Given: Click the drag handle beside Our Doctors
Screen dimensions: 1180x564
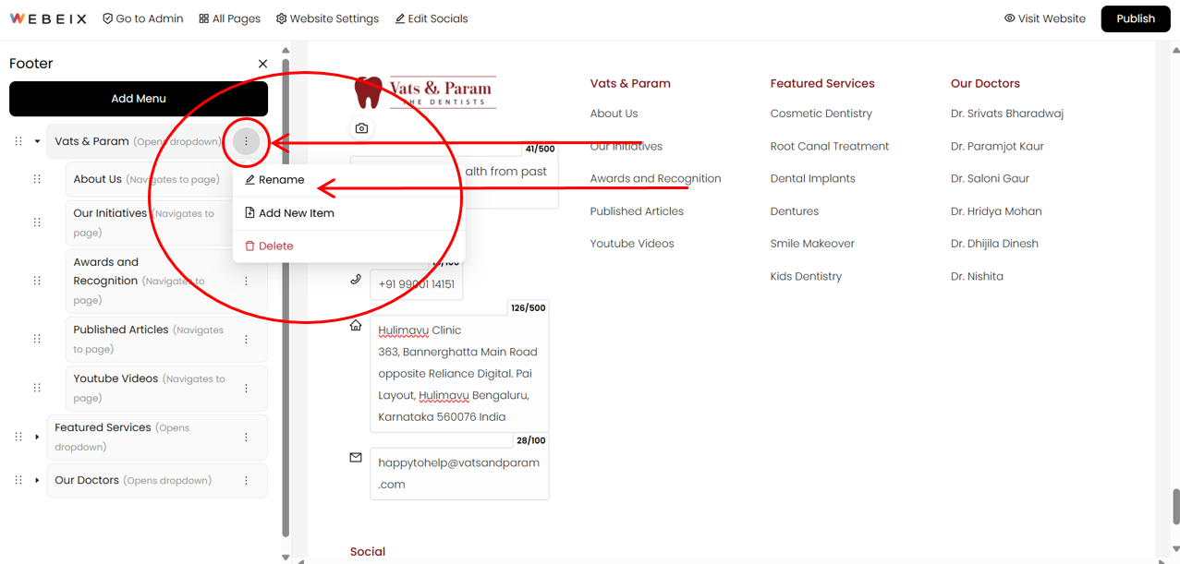Looking at the screenshot, I should pyautogui.click(x=18, y=480).
